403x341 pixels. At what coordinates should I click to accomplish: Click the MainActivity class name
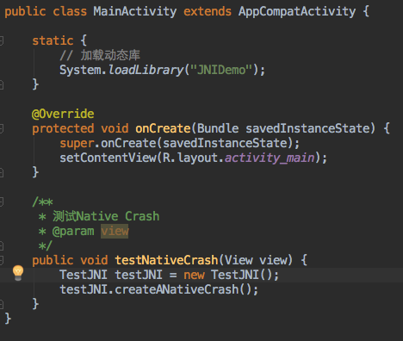pos(135,12)
